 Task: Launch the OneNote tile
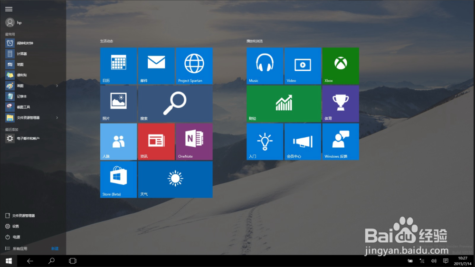point(194,142)
